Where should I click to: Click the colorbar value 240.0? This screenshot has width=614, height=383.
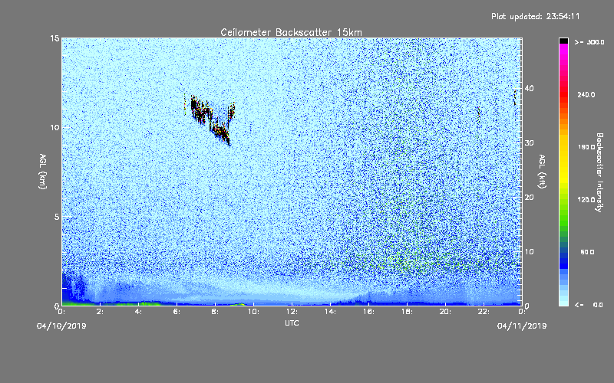coord(586,95)
